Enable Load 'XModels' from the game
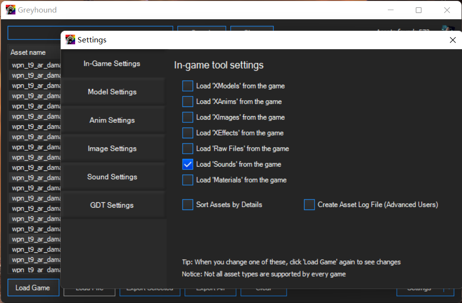462x303 pixels. tap(187, 86)
